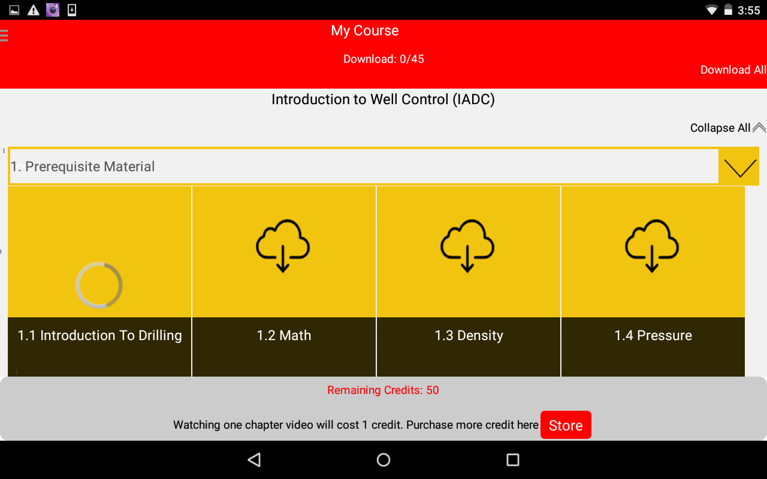Tap the Remaining Credits: 50 text
The height and width of the screenshot is (479, 767).
[x=383, y=390]
